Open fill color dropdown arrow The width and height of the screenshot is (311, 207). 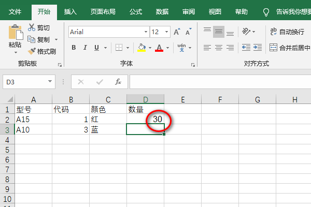tap(150, 48)
